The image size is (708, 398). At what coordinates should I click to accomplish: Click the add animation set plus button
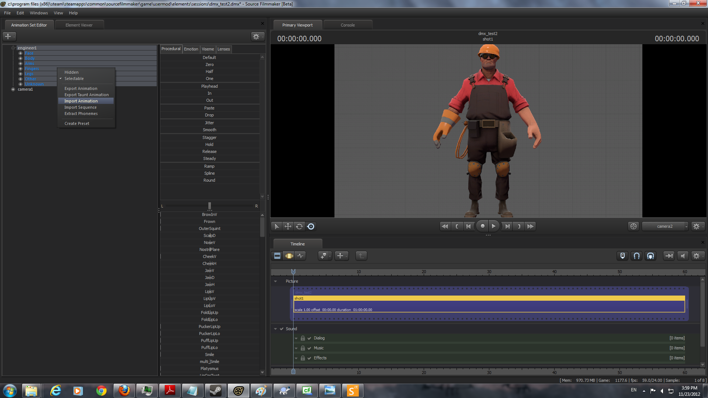(9, 36)
